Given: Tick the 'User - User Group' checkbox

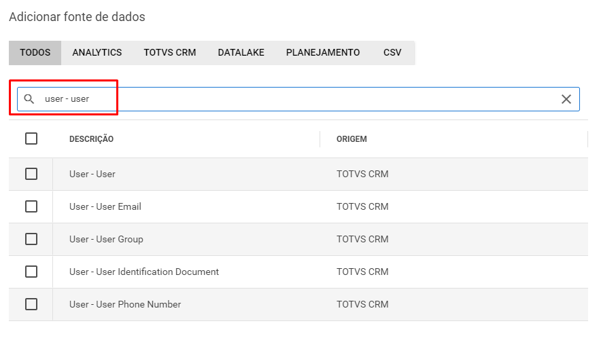Looking at the screenshot, I should point(31,239).
